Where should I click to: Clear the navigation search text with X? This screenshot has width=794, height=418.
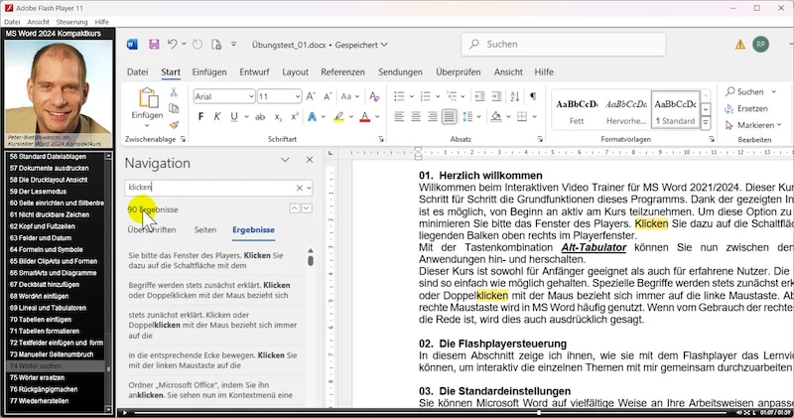point(300,188)
